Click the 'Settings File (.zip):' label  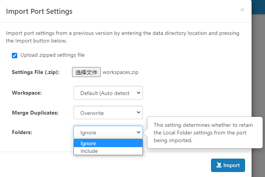click(36, 72)
